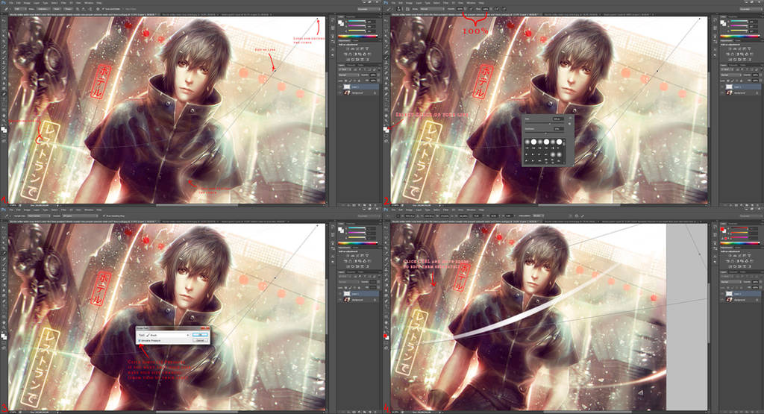This screenshot has height=414, width=764.
Task: Select the Zoom tool in first screenshot toolbar
Action: (x=4, y=121)
